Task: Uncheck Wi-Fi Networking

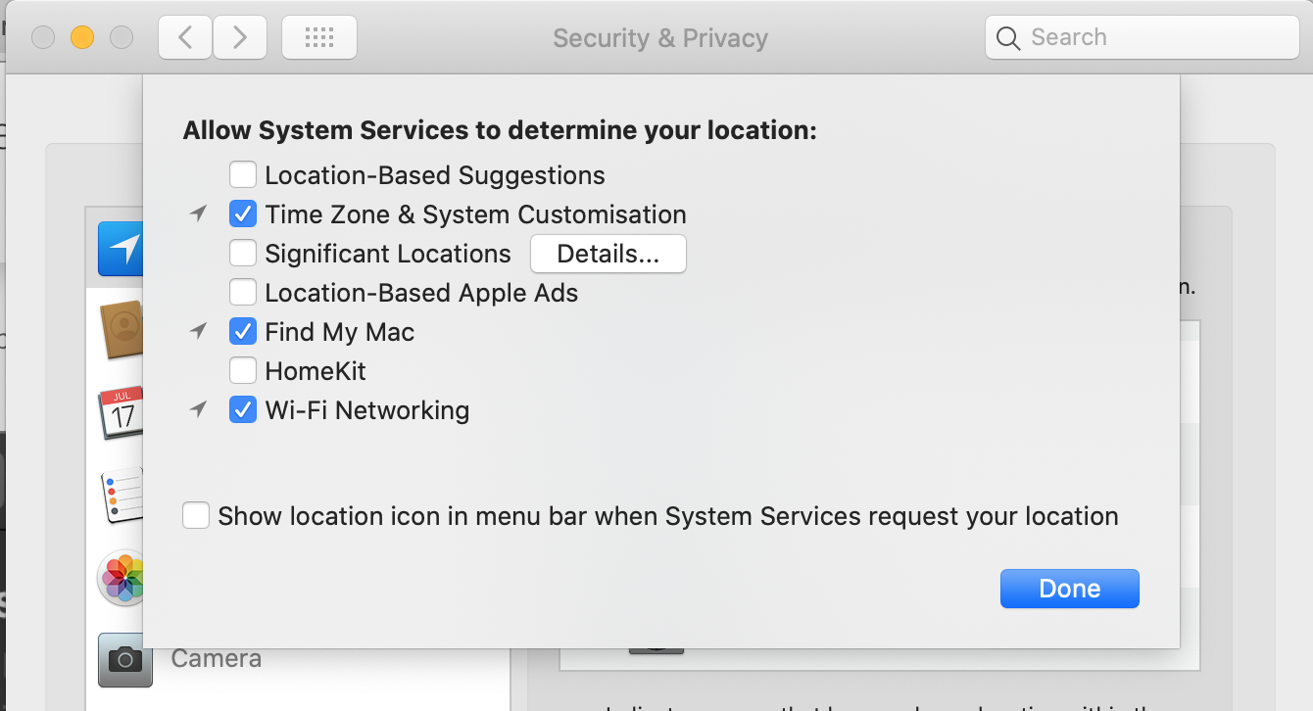Action: coord(243,410)
